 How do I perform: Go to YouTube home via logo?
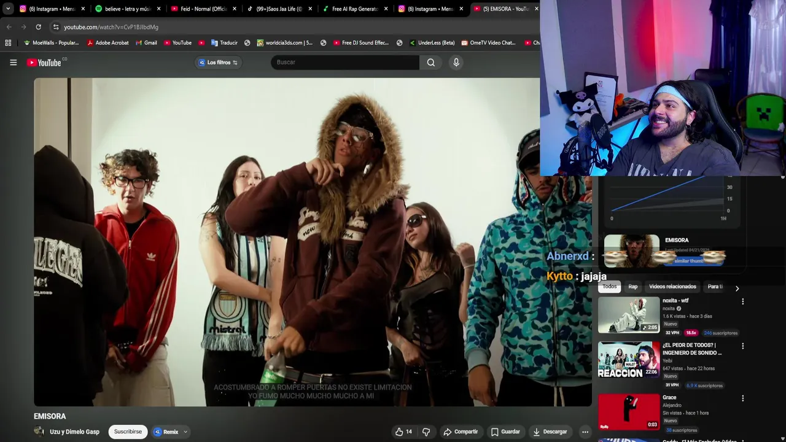click(44, 63)
